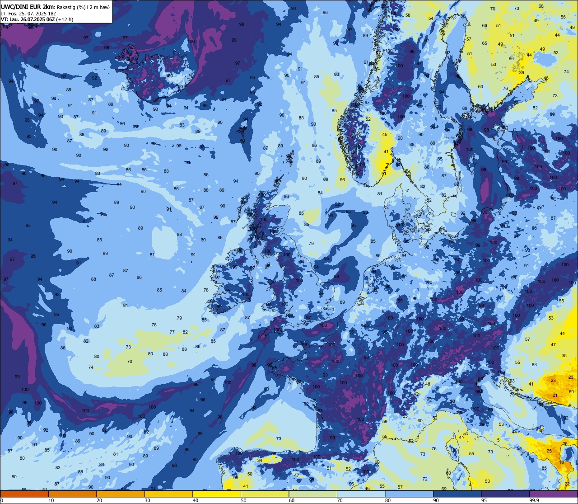This screenshot has width=578, height=504.
Task: Click the 65 value in northern Finland
Action: tap(485, 43)
